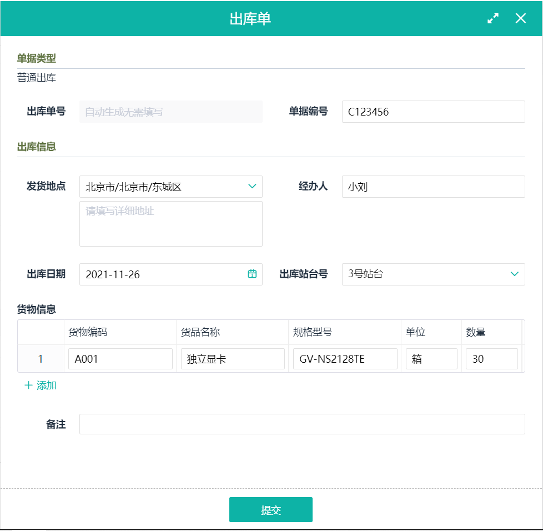Close the 出库单 dialog

point(520,18)
